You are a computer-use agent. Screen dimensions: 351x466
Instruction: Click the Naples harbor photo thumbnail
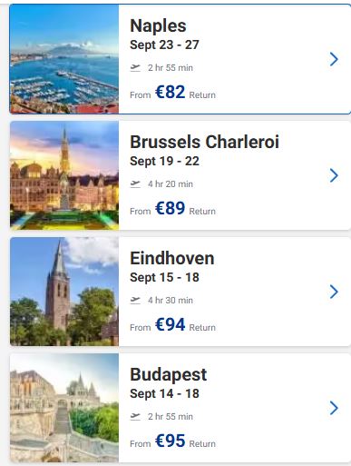pyautogui.click(x=64, y=59)
